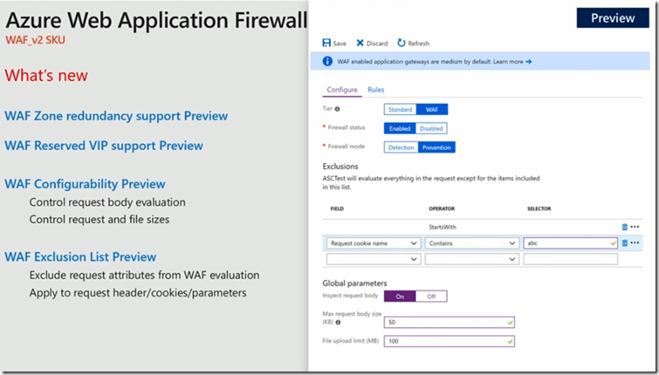Viewport: 659px width, 375px height.
Task: Delete the Request cookie name exclusion row
Action: tap(624, 242)
